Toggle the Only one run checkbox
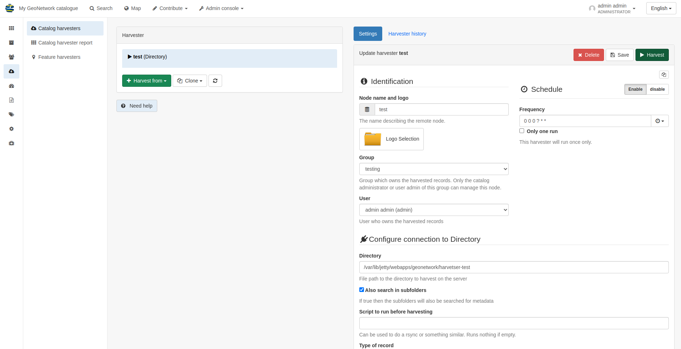 coord(522,131)
